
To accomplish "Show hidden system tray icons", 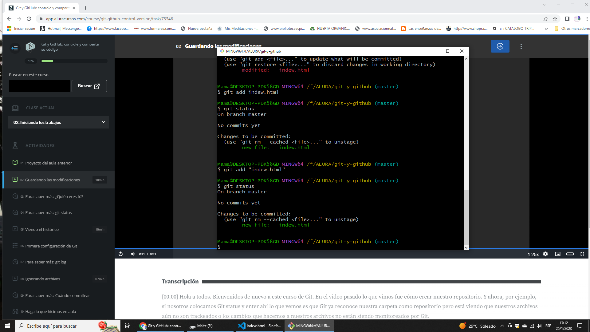I will pyautogui.click(x=502, y=326).
